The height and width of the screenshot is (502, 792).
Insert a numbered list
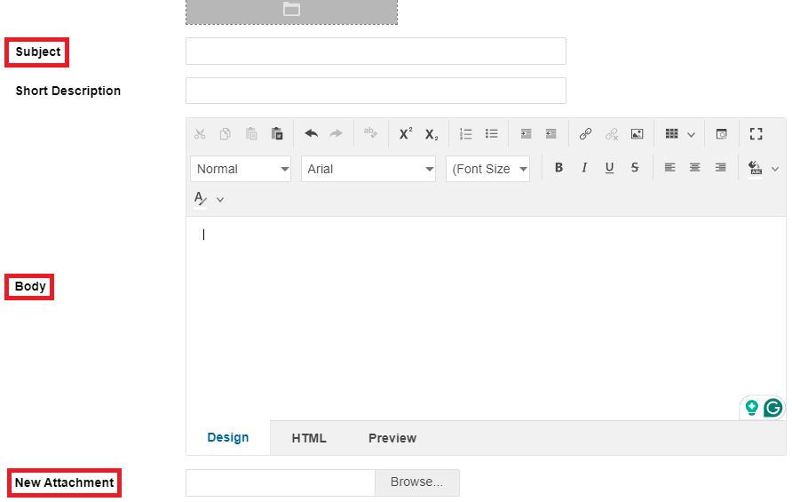[x=466, y=134]
